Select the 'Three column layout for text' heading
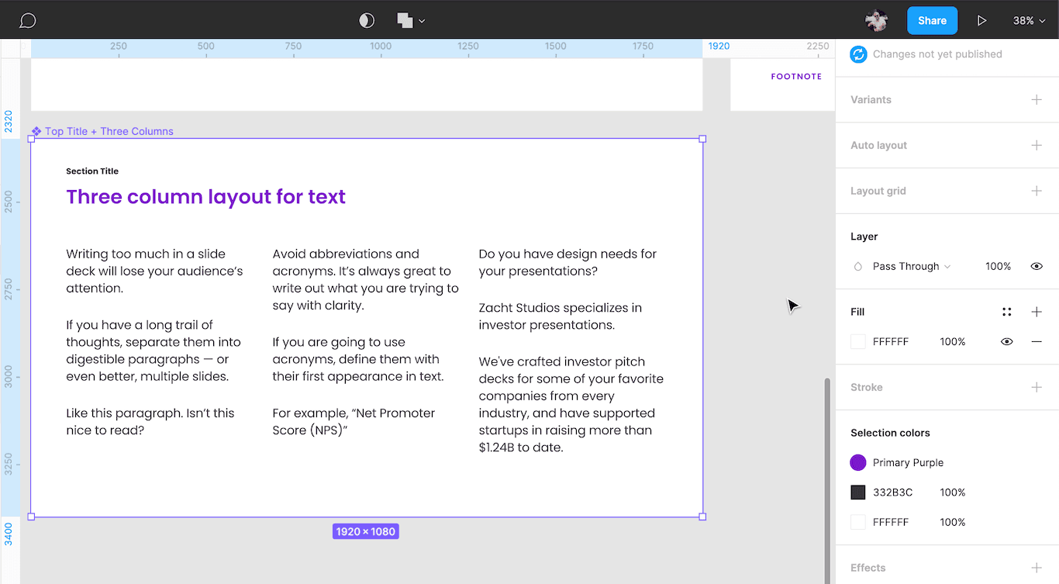 pos(205,197)
